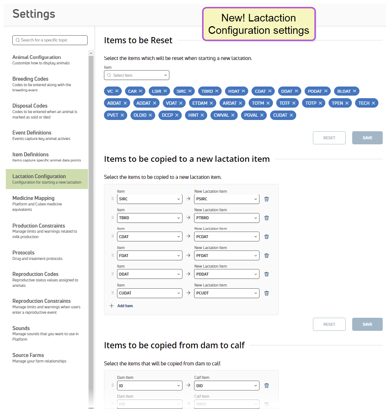Click RESET under Items to be Reset
386x409 pixels.
tap(329, 138)
